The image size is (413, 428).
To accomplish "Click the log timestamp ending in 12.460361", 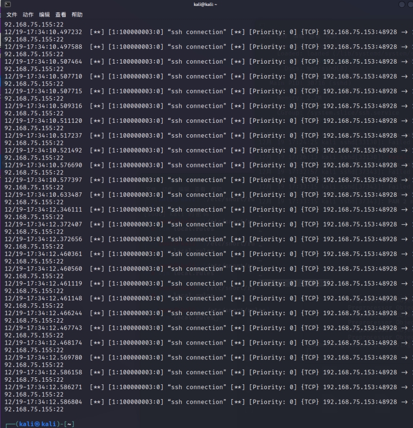I will [x=43, y=254].
